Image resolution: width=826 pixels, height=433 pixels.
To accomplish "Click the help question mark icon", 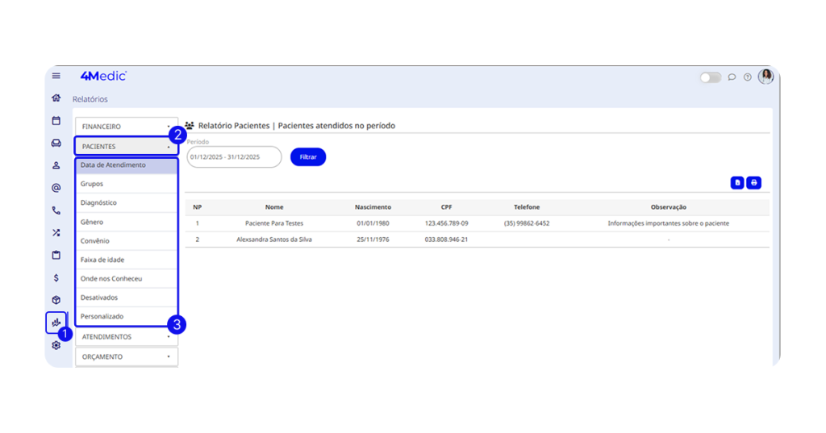I will point(748,77).
